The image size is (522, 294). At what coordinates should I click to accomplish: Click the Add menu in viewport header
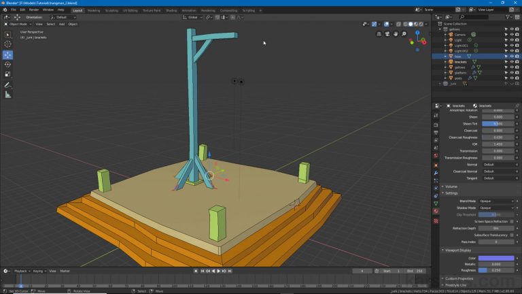[62, 24]
